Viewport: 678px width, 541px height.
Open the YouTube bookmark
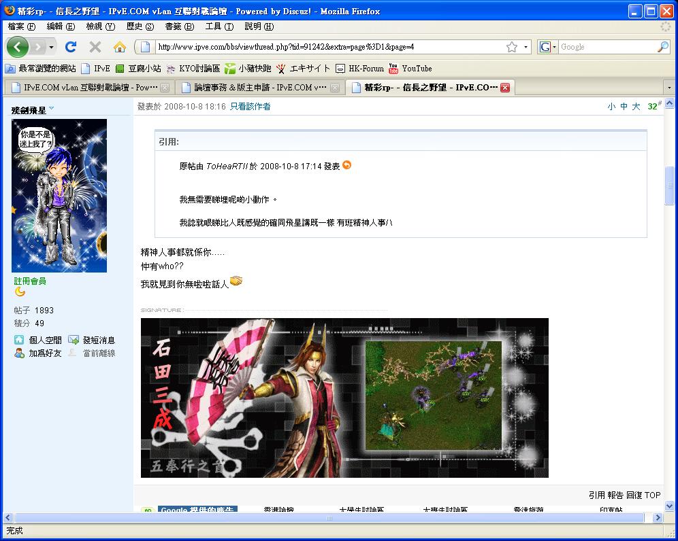coord(410,69)
